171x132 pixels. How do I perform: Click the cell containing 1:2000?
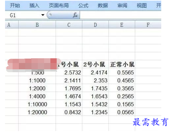tap(37, 88)
